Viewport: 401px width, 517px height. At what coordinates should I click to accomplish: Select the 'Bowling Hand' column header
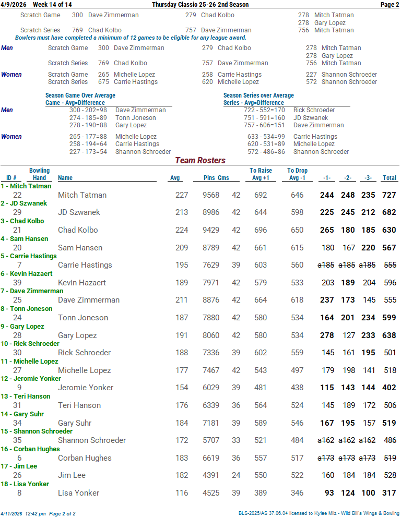(x=39, y=174)
